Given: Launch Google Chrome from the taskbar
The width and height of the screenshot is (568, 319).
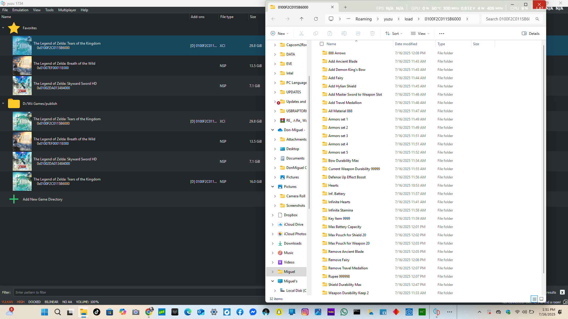Looking at the screenshot, I should click(149, 312).
